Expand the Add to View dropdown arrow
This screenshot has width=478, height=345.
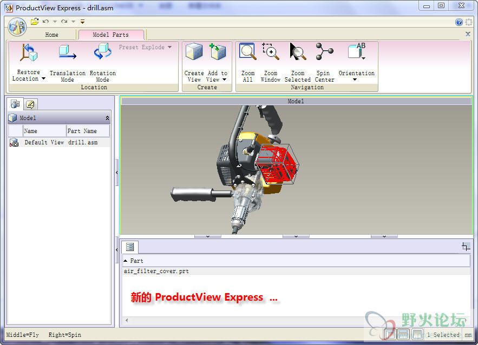[224, 79]
